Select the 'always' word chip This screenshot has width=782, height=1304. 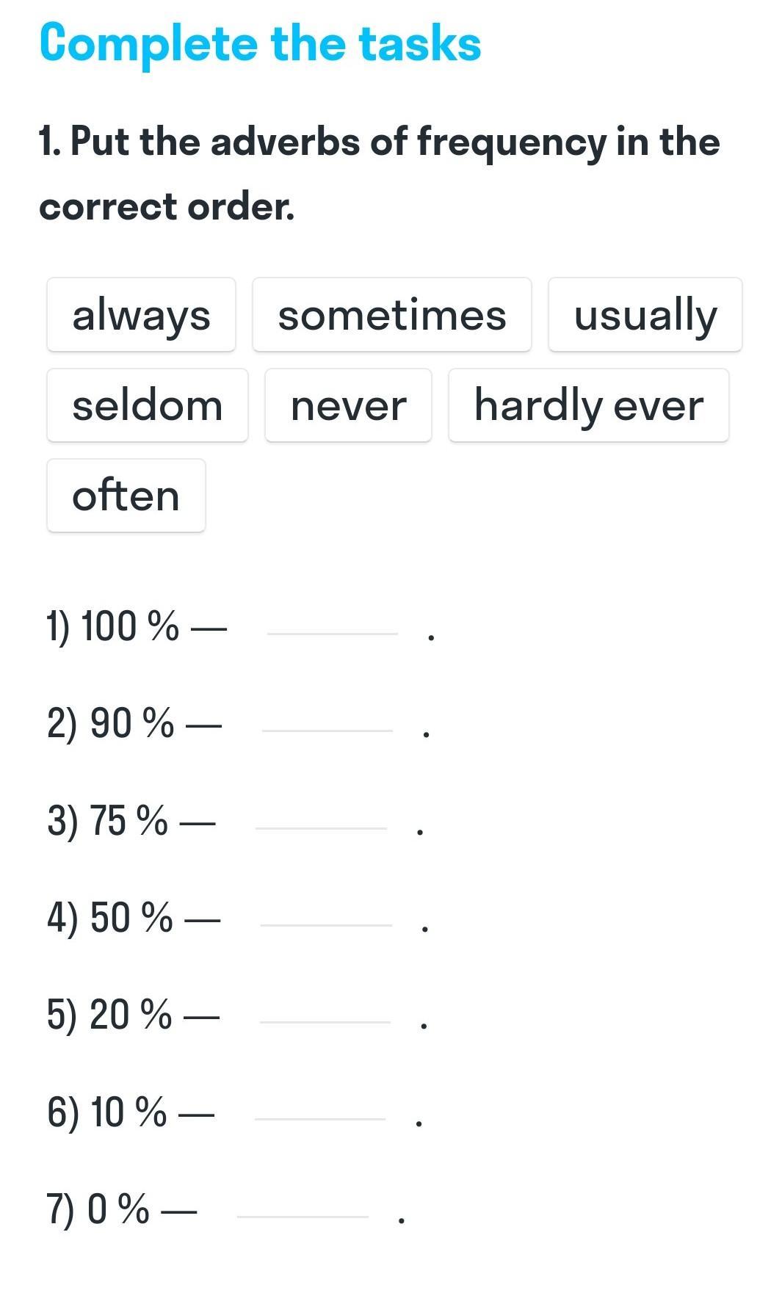[x=141, y=315]
